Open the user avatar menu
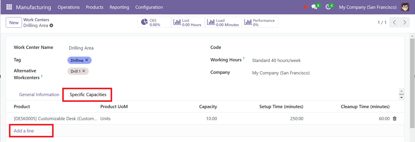Image resolution: width=415 pixels, height=142 pixels. point(405,7)
